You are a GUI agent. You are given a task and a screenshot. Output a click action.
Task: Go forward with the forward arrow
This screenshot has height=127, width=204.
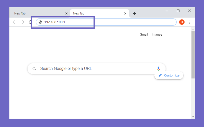[x=23, y=22]
